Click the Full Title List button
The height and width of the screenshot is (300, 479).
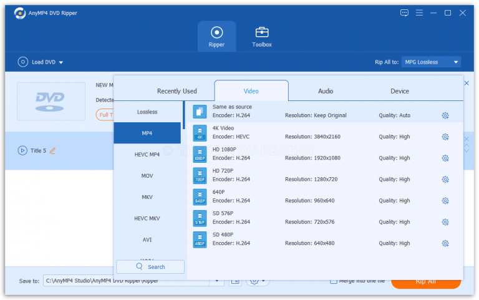105,115
